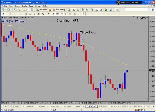Switch chart to line chart mode
156x112 pixels.
(x=78, y=10)
